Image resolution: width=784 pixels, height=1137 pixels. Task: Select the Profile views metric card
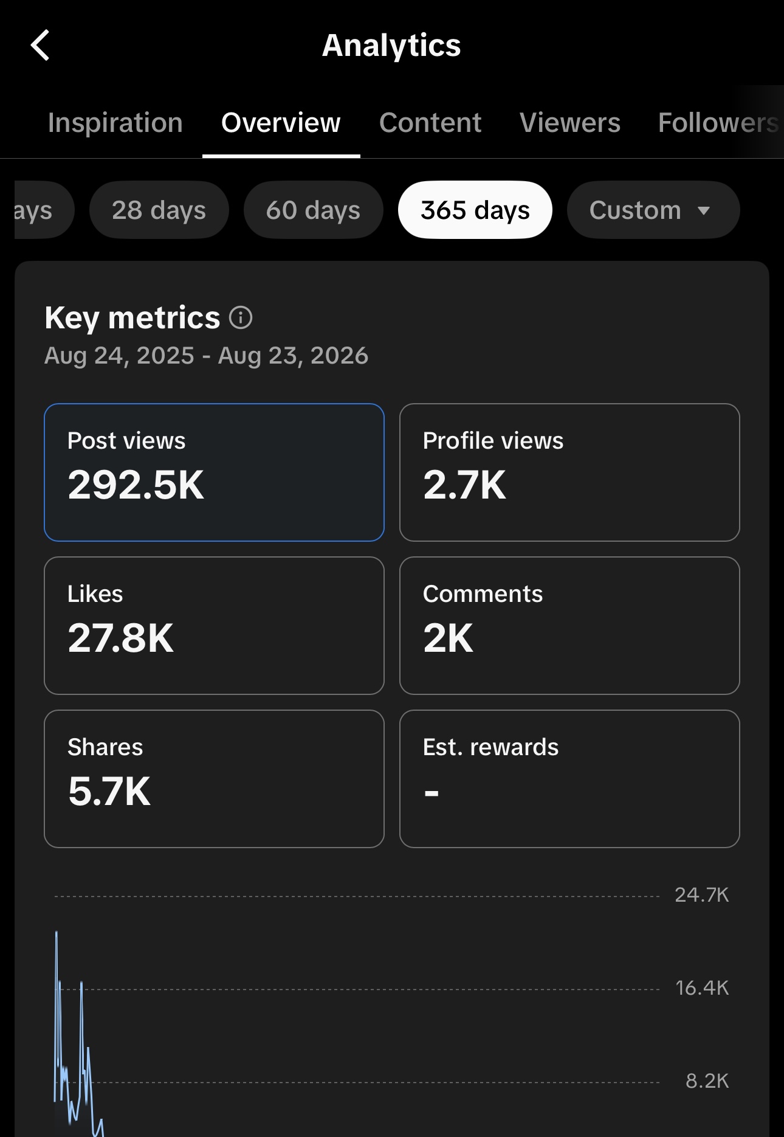coord(569,472)
